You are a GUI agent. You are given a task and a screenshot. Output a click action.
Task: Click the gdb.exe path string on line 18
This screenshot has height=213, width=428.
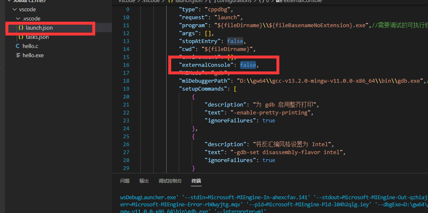330,81
